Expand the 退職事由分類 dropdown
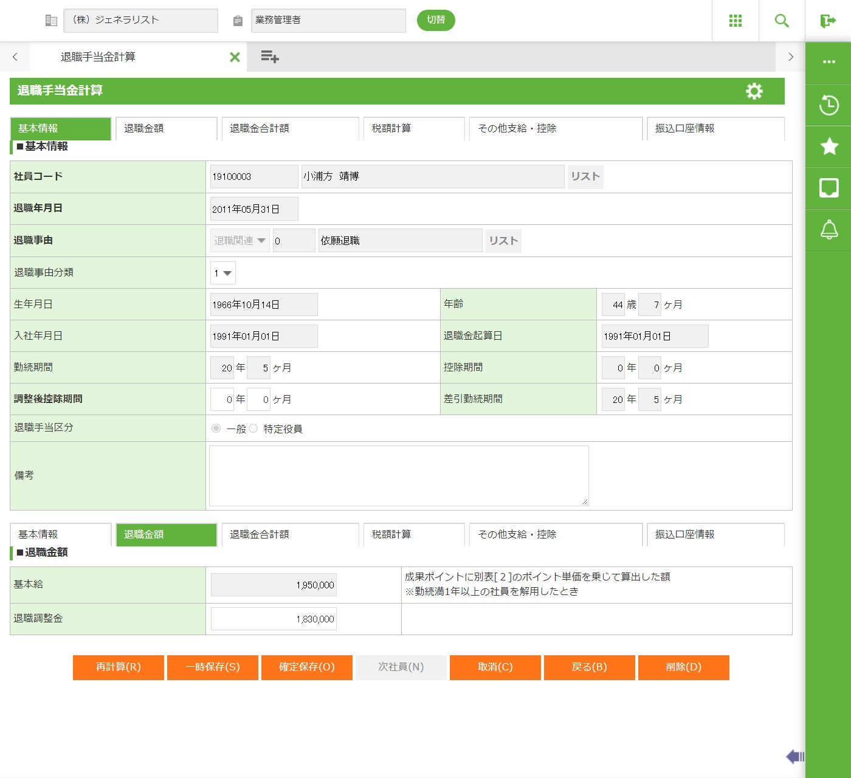The width and height of the screenshot is (851, 778). tap(223, 273)
